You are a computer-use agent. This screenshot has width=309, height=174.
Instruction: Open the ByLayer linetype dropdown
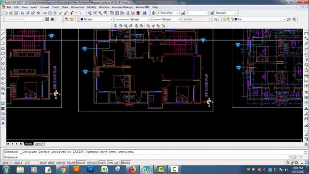tap(133, 19)
